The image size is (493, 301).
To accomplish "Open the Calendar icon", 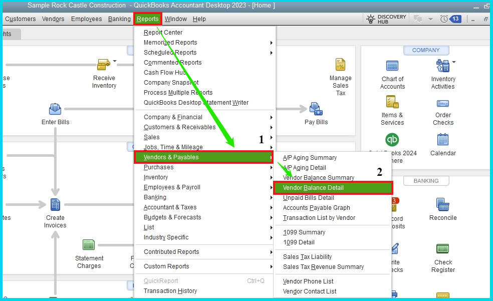I will tap(443, 140).
